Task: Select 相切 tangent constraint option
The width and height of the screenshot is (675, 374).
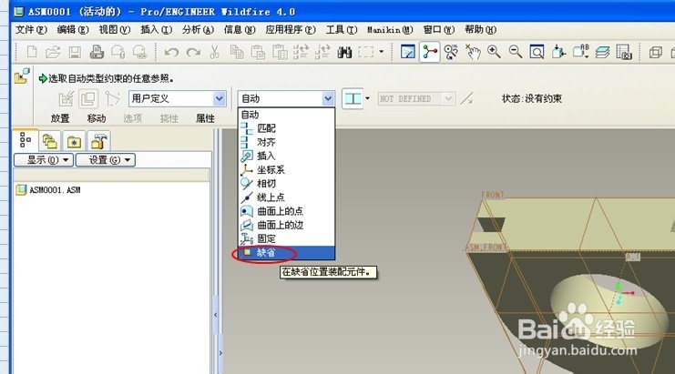Action: click(x=286, y=184)
